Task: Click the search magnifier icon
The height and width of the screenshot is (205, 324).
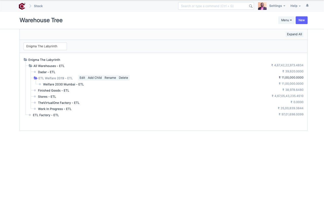Action: tap(251, 6)
